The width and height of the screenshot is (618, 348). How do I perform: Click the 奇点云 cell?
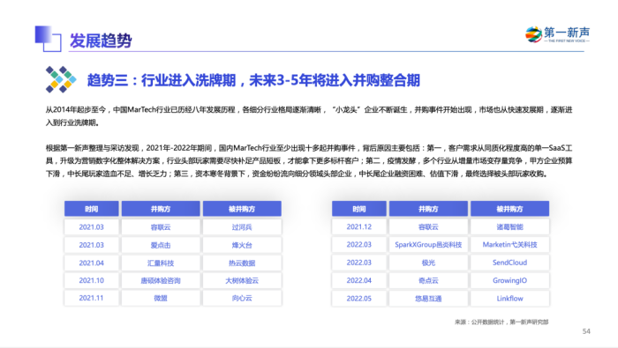pos(428,280)
